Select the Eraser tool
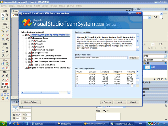The width and height of the screenshot is (168, 126). (7, 35)
